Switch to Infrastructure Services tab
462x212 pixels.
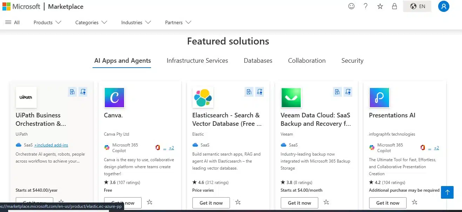[197, 61]
